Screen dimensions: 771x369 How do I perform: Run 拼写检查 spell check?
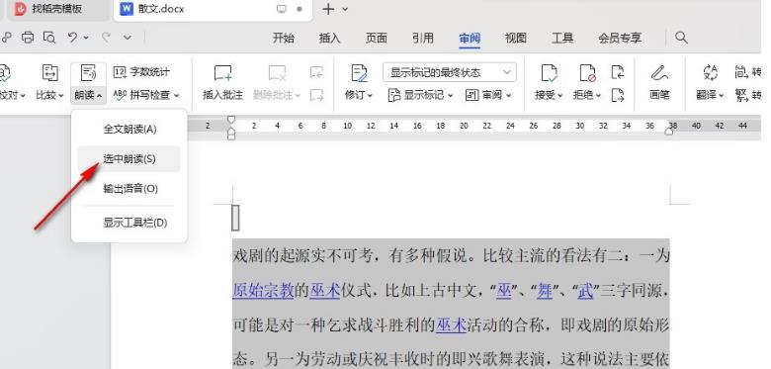pos(141,95)
